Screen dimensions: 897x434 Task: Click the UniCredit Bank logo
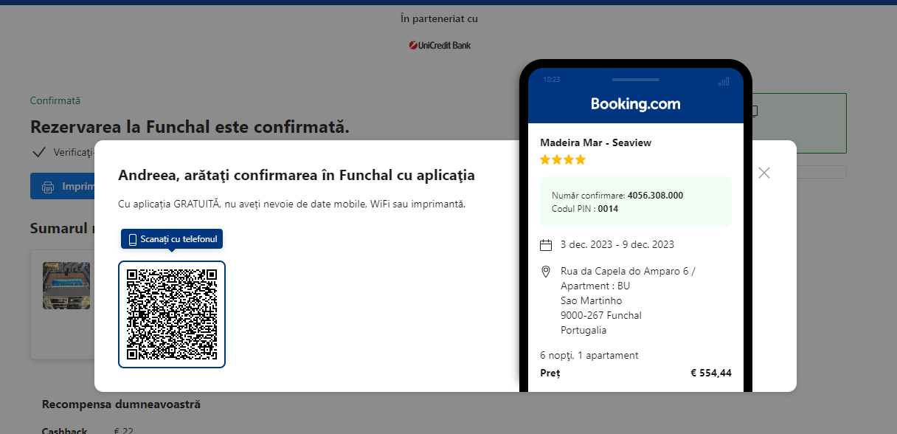440,46
